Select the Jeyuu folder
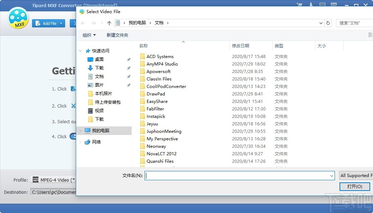The image size is (373, 213). (152, 124)
